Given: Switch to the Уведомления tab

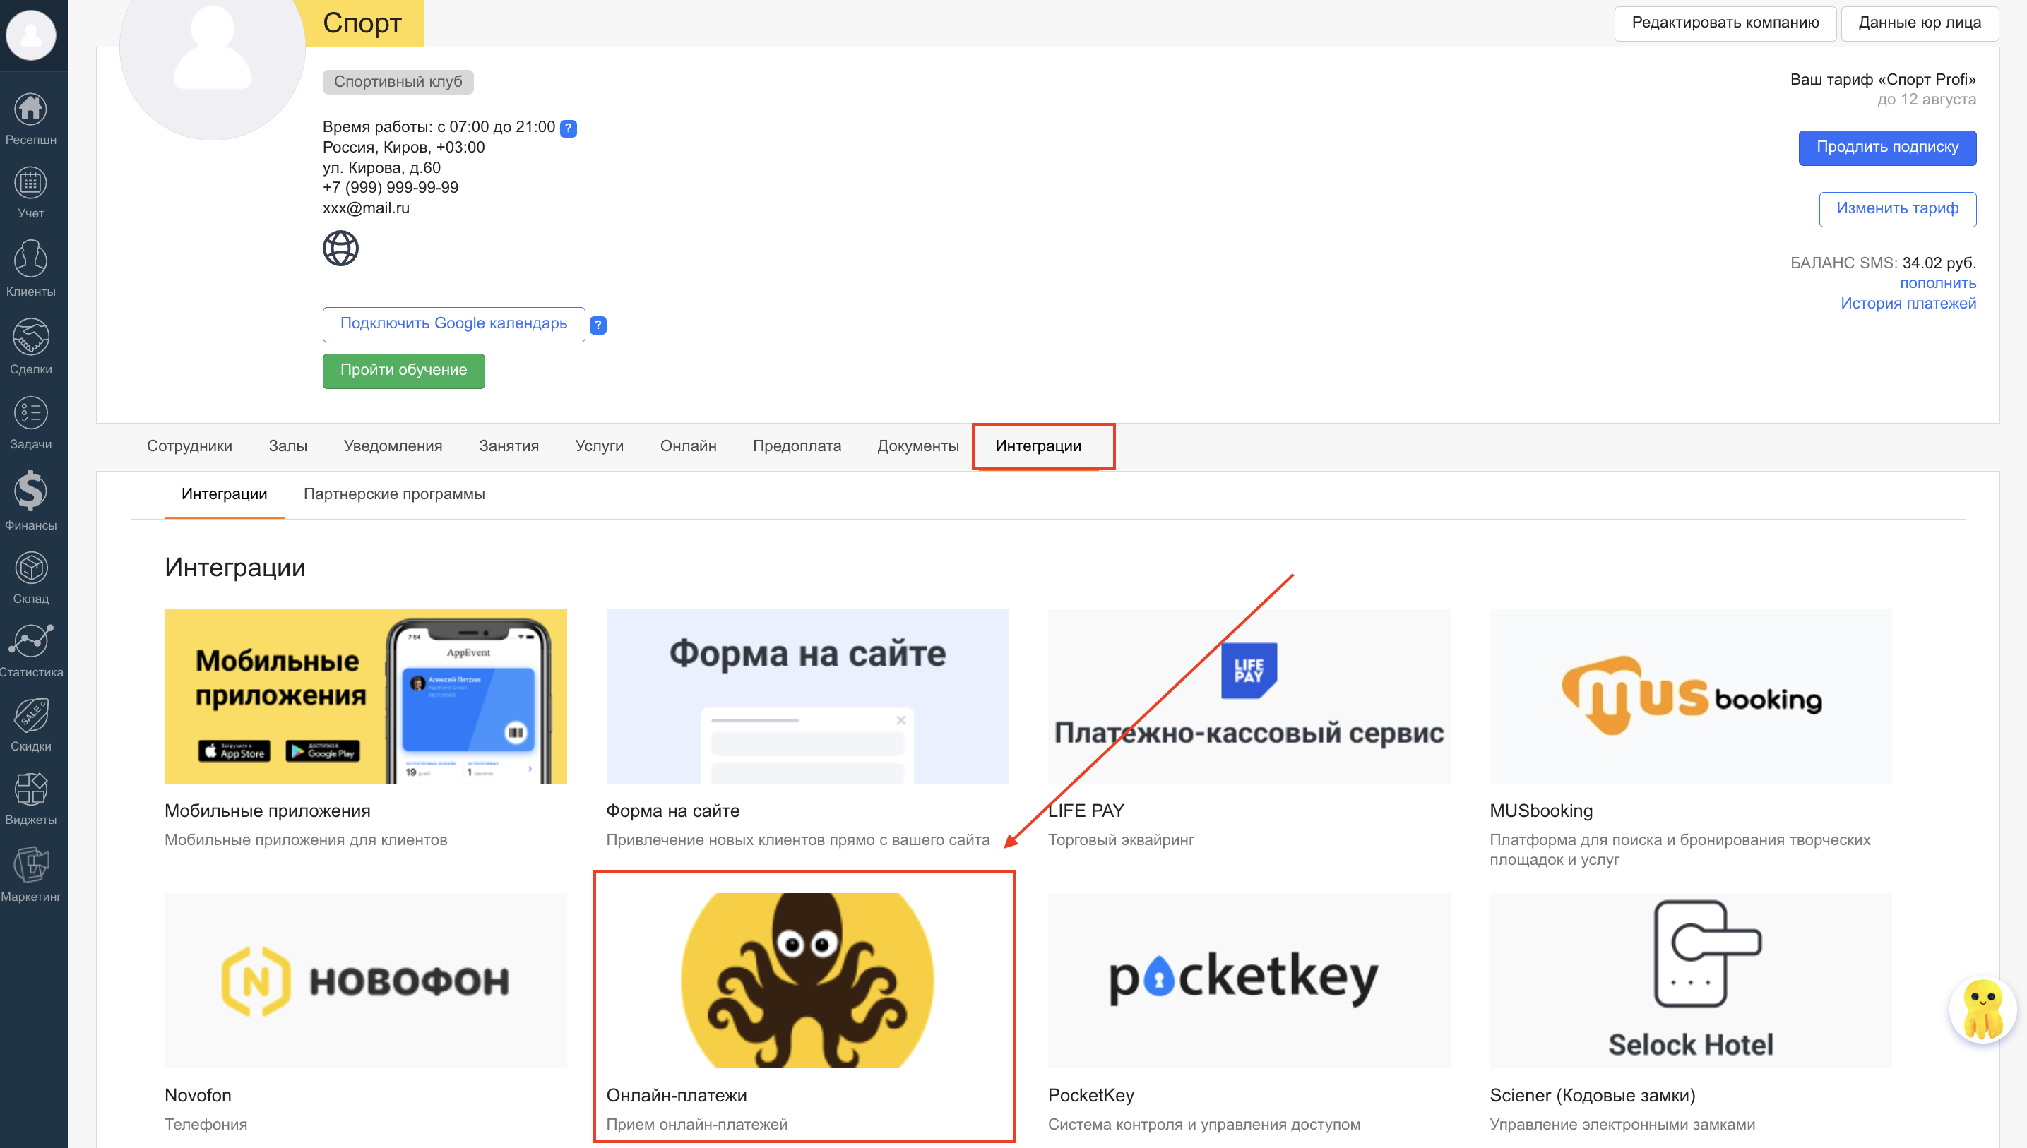Looking at the screenshot, I should point(393,446).
